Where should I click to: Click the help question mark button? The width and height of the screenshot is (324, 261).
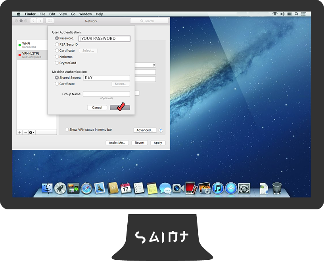point(161,130)
